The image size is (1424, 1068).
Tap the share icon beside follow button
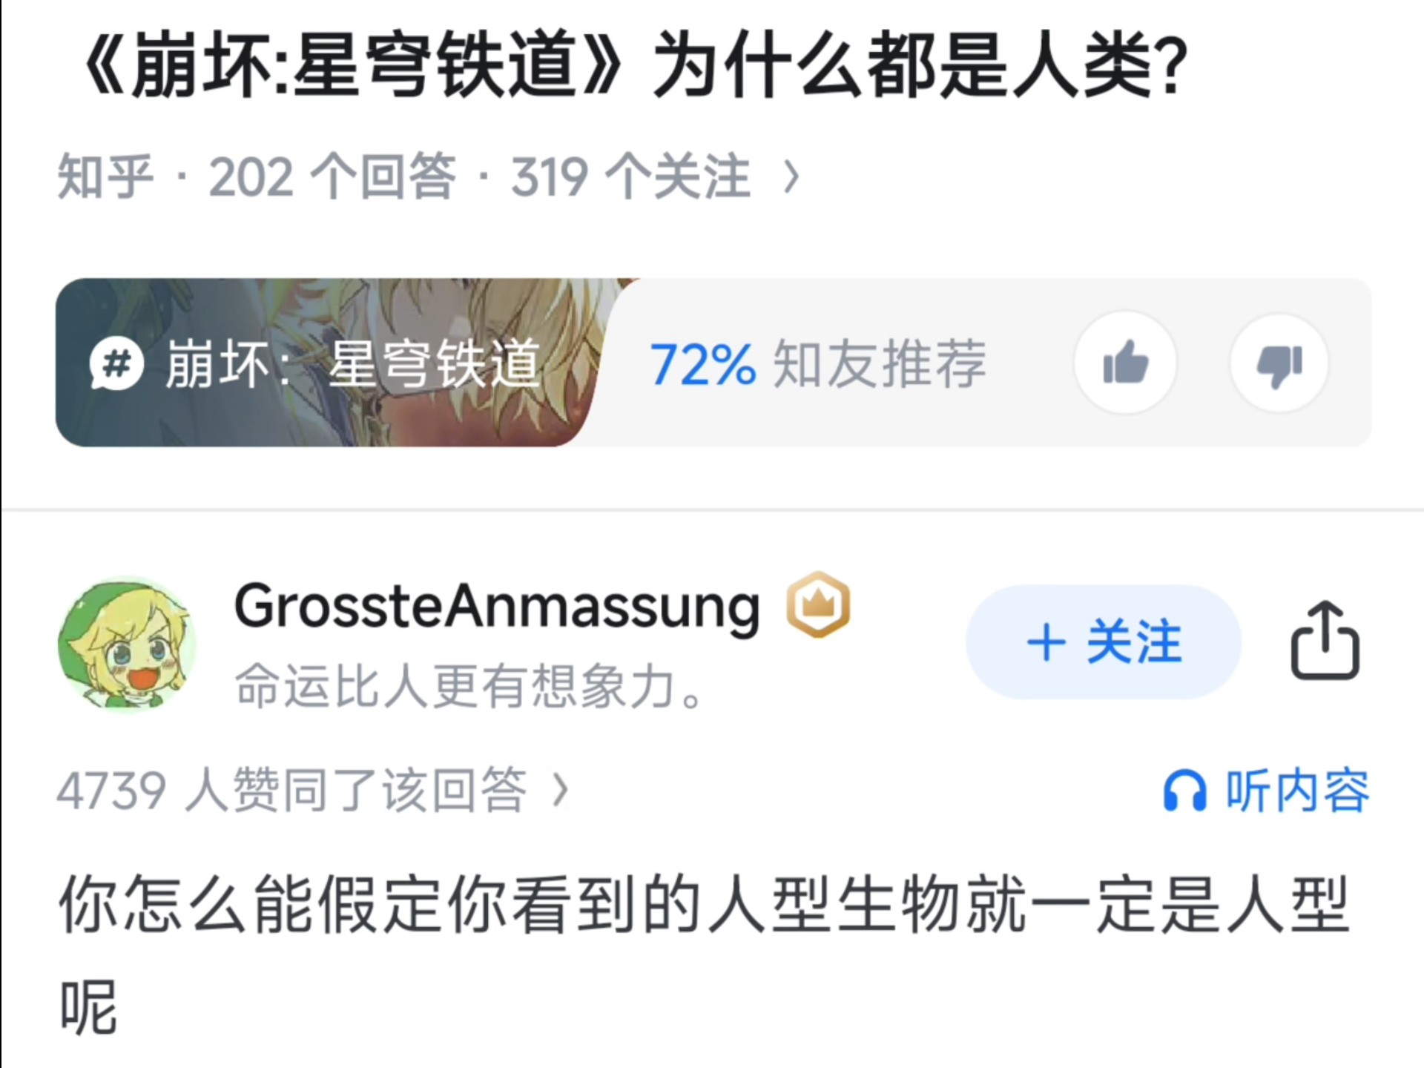(1325, 641)
